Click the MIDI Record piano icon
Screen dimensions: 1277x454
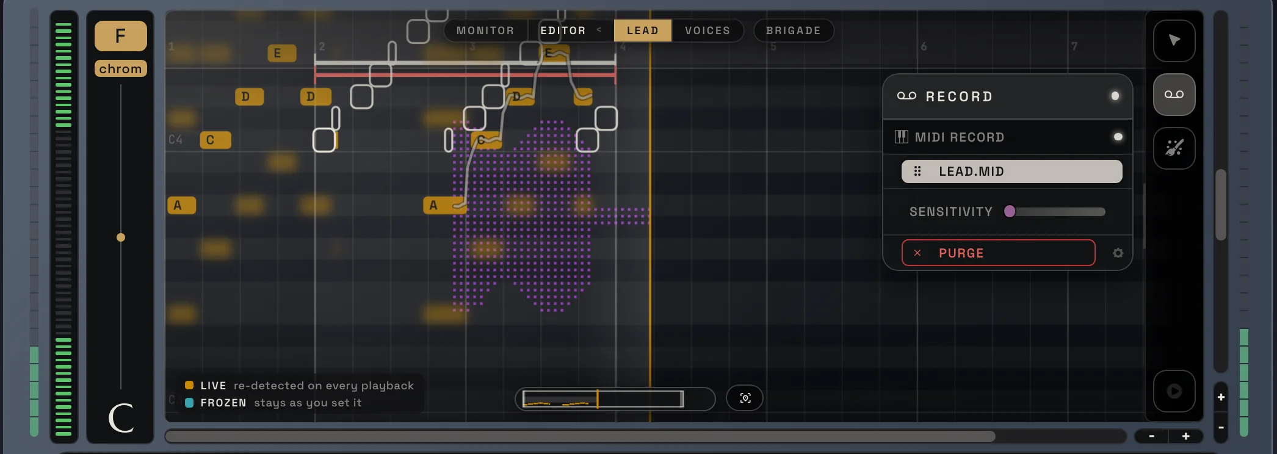point(901,137)
